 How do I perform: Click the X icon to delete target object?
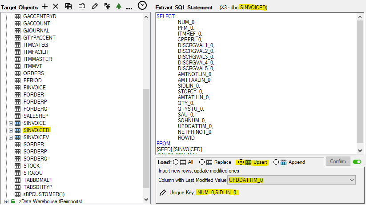coord(56,6)
